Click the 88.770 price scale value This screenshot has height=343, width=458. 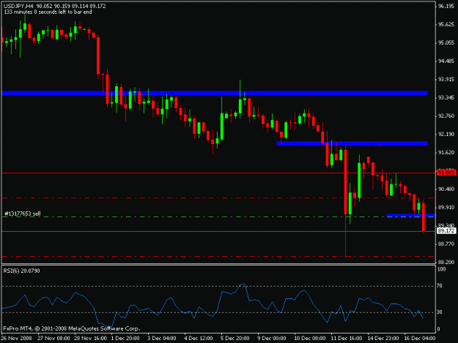(446, 244)
